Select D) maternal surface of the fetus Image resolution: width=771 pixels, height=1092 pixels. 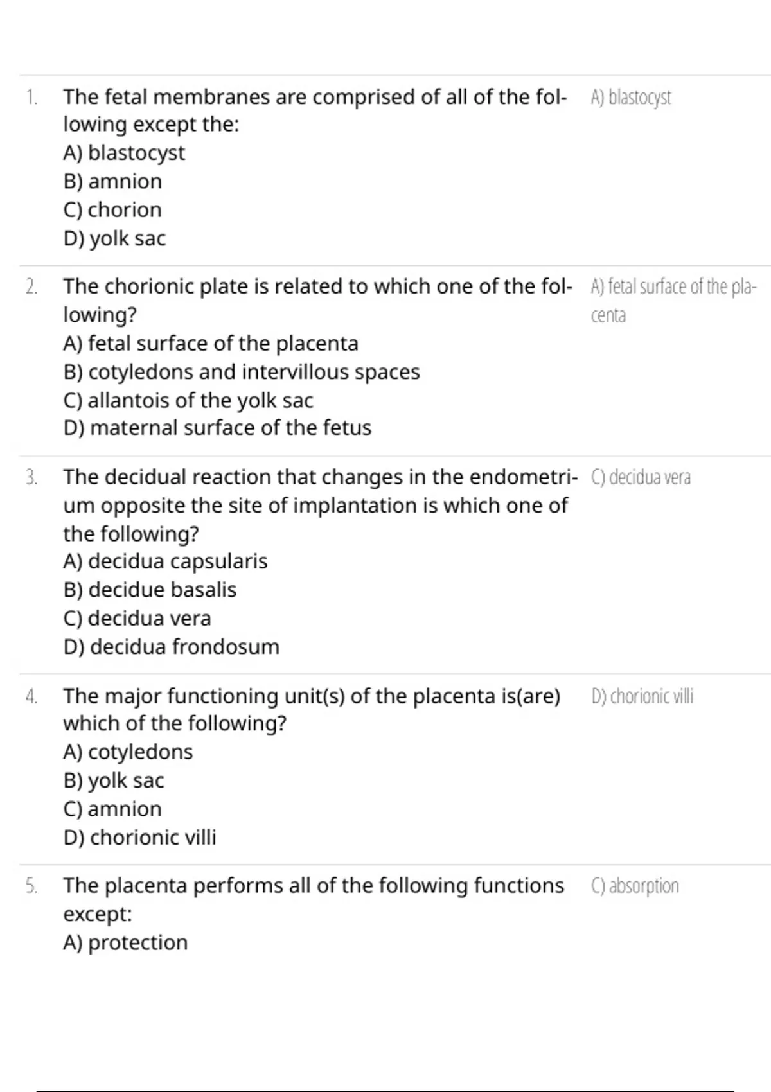coord(217,428)
